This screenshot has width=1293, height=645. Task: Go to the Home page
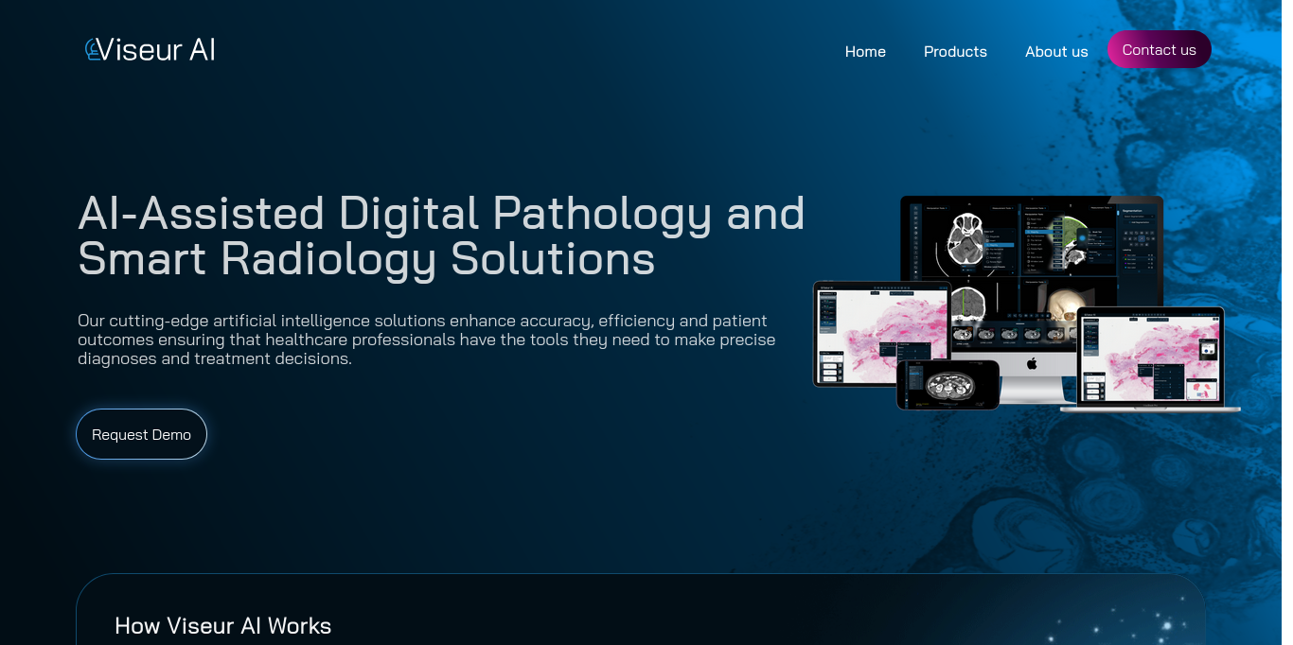[865, 51]
